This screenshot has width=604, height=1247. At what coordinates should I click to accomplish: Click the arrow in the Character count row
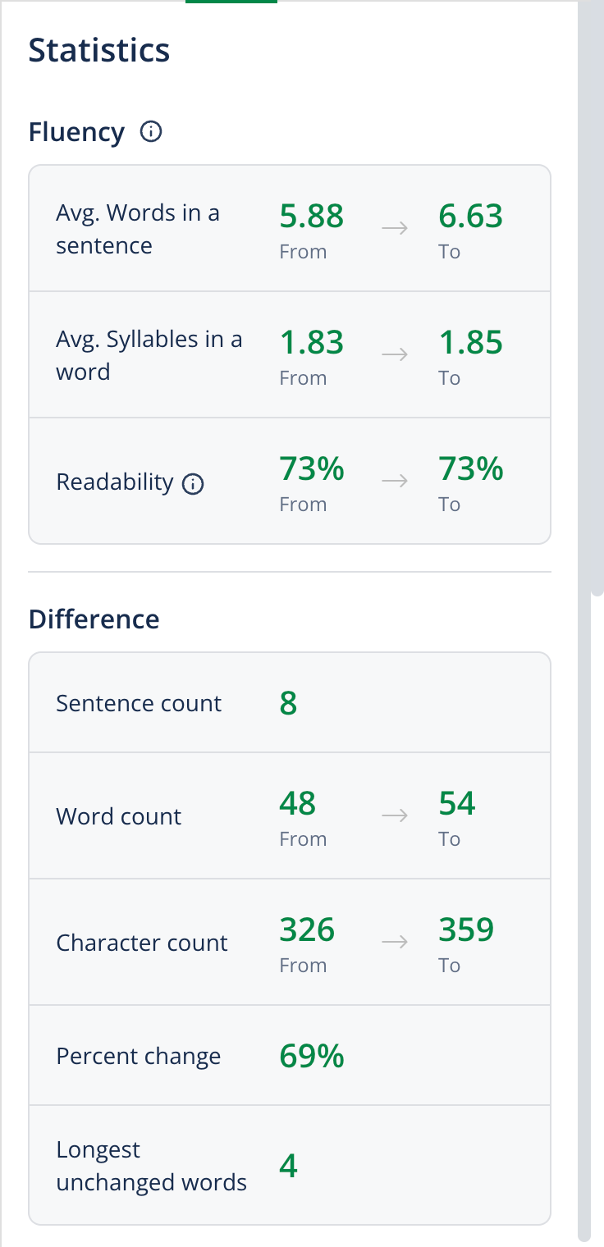click(x=395, y=943)
